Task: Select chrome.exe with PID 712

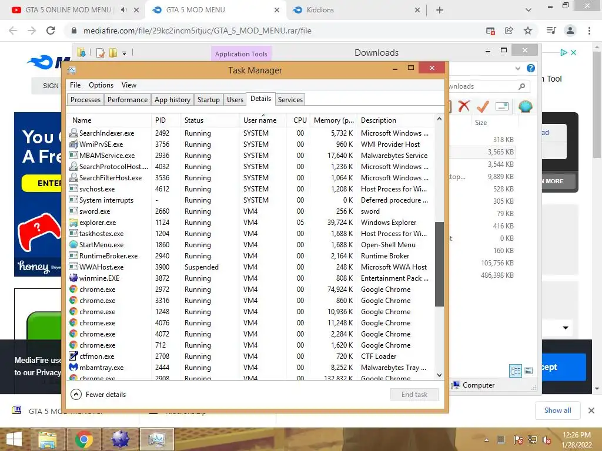Action: point(249,345)
